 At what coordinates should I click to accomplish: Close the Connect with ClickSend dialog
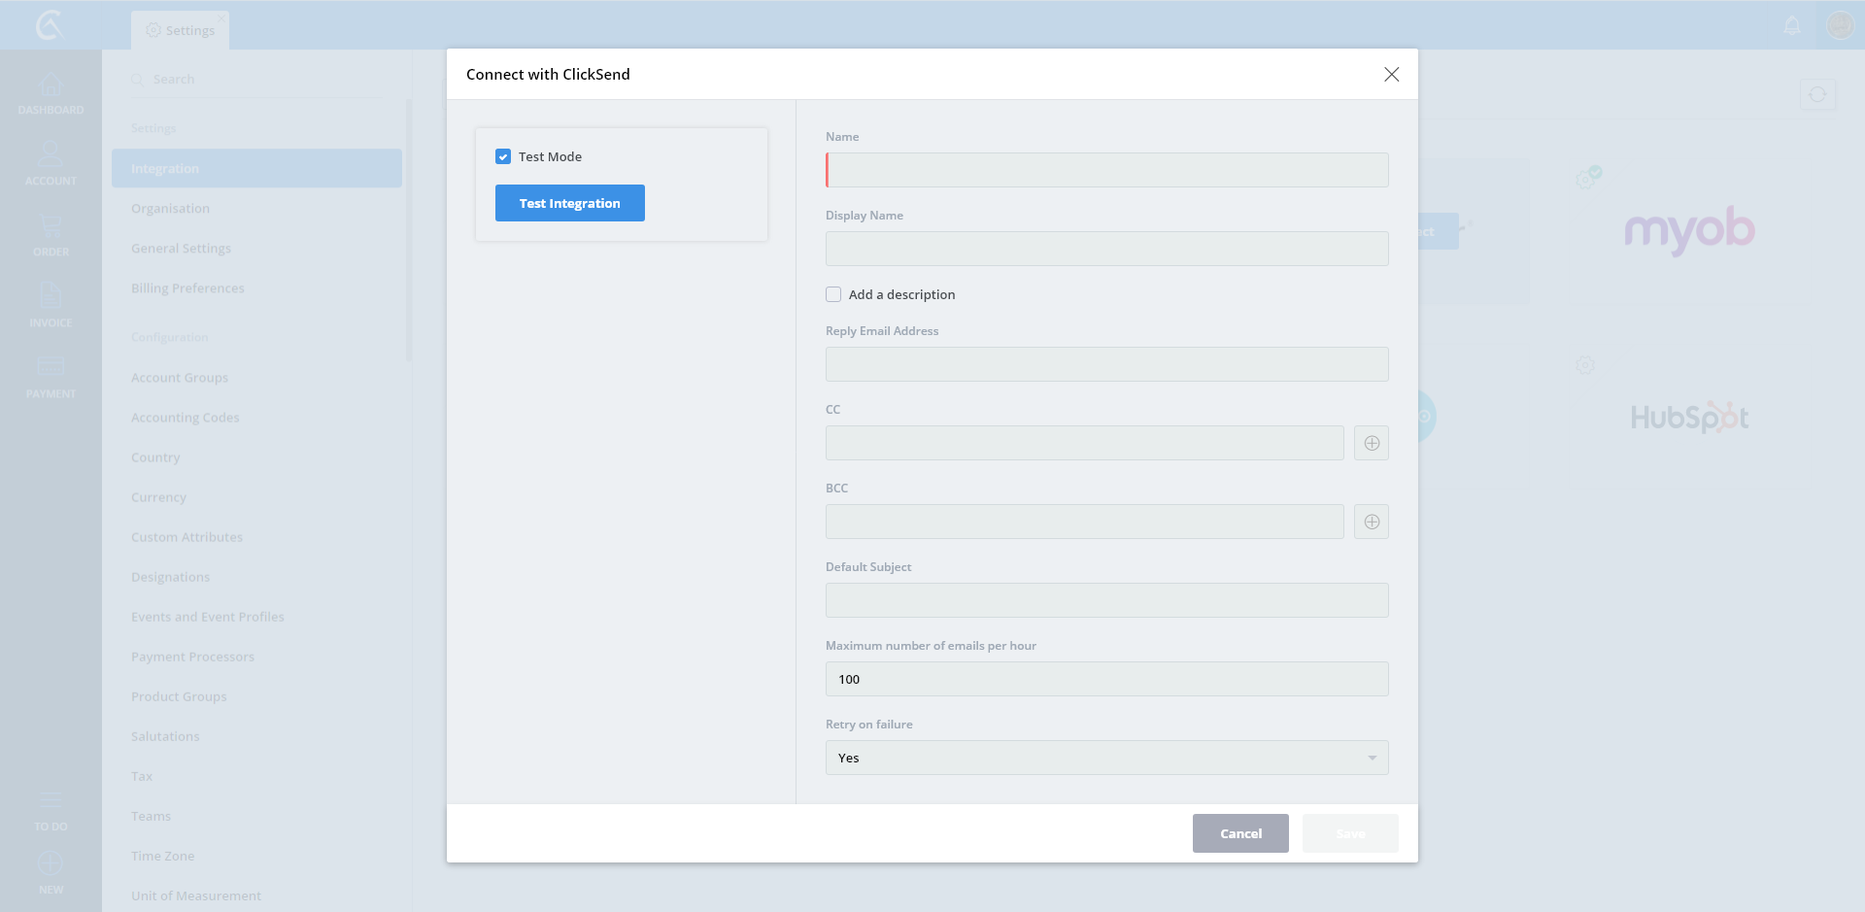coord(1391,75)
